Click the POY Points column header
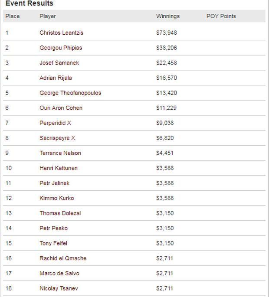The image size is (269, 297). click(x=221, y=16)
